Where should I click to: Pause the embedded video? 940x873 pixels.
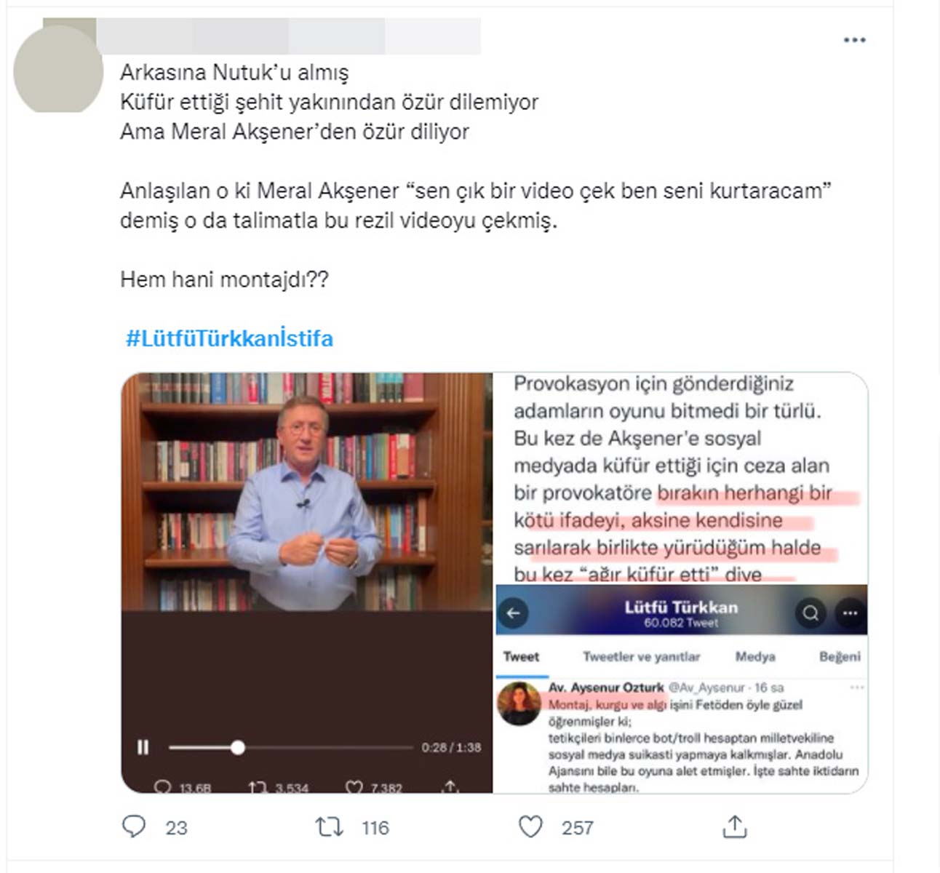coord(143,747)
